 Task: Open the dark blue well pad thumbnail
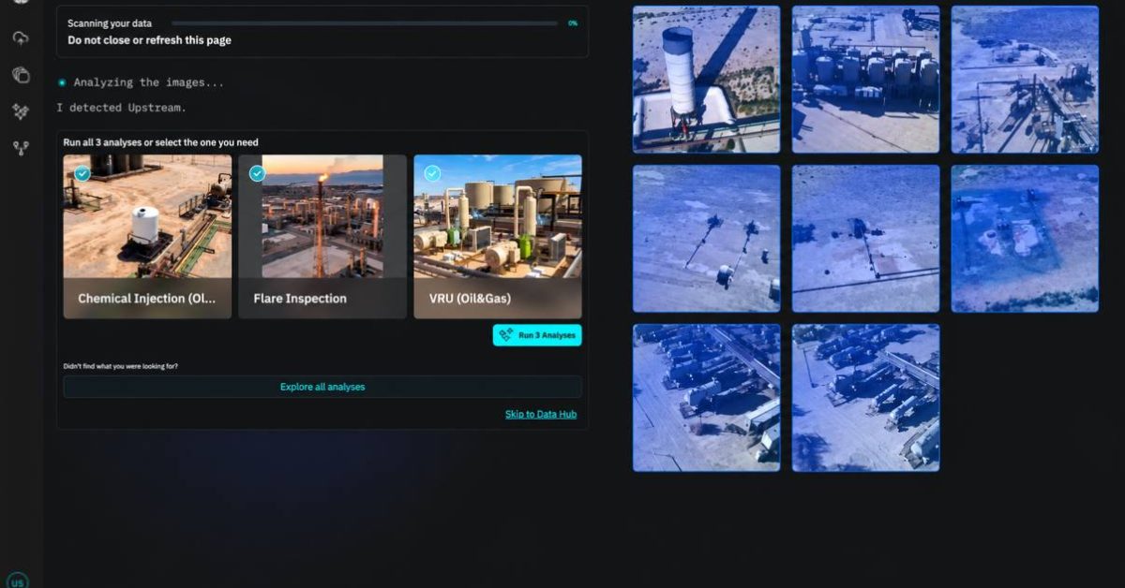(x=1025, y=239)
